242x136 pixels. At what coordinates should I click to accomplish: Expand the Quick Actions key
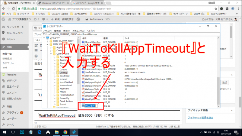[x=54, y=101]
